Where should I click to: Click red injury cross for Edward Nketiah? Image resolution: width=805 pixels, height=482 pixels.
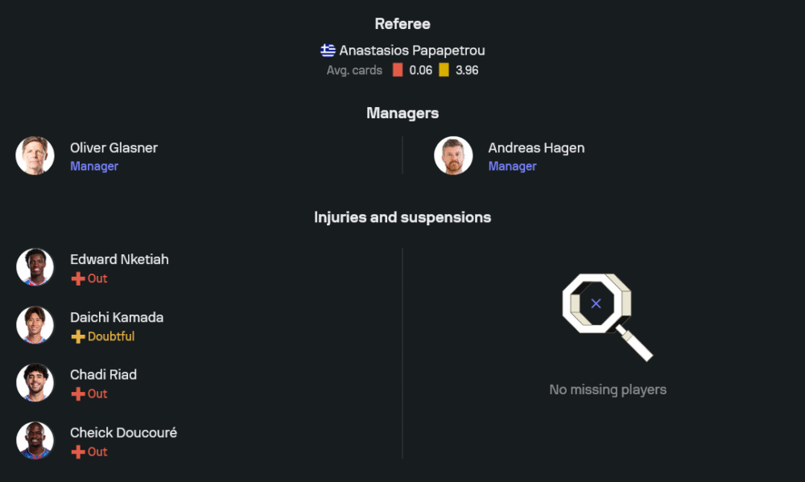[x=77, y=278]
